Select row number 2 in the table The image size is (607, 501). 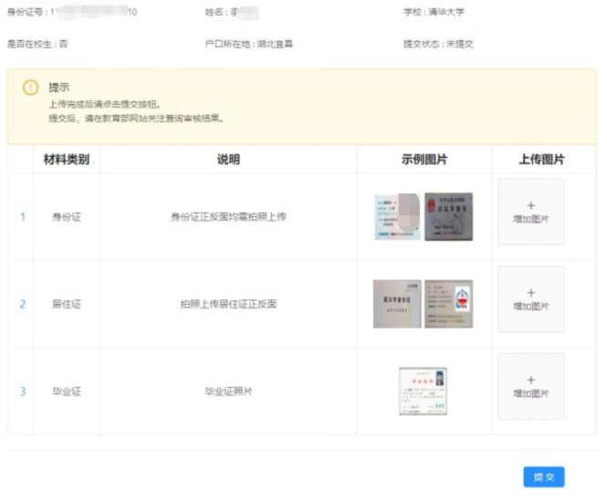click(23, 304)
